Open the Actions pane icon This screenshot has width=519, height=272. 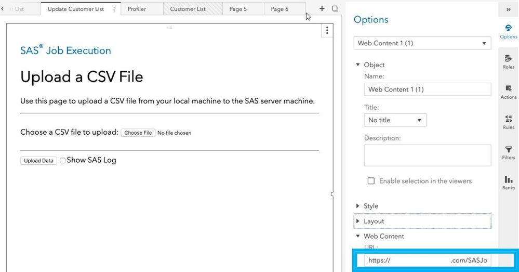508,92
